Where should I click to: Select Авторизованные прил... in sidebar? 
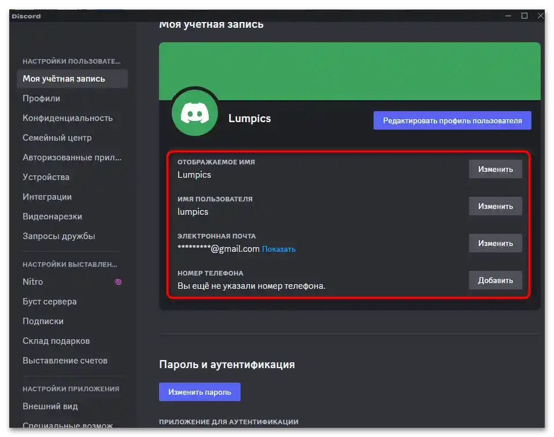coord(72,157)
